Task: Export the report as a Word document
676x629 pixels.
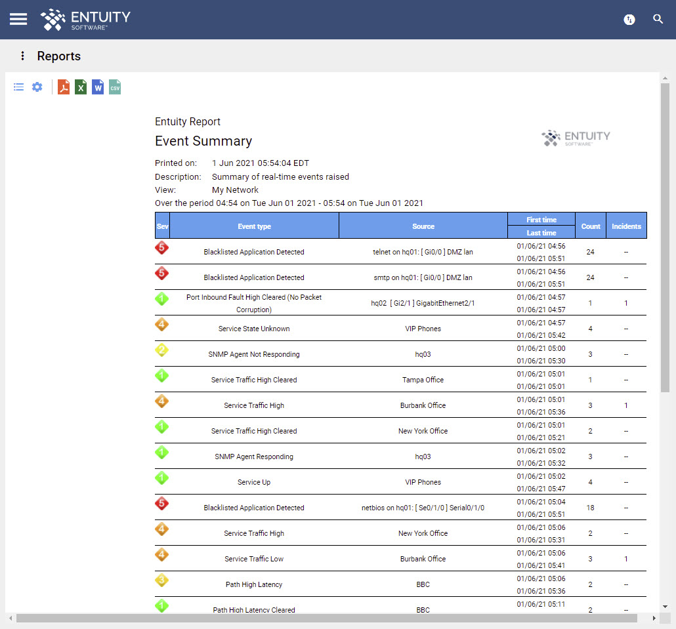Action: [97, 87]
